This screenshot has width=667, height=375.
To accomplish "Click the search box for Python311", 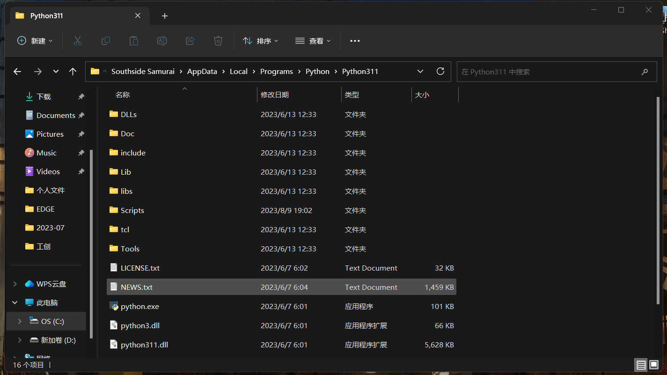I will pos(538,71).
